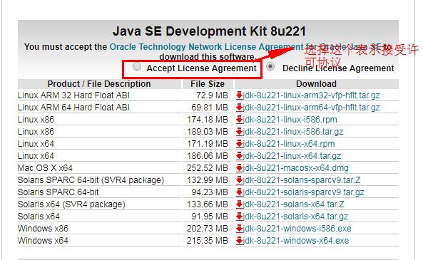The width and height of the screenshot is (423, 260).
Task: Click the 72.9 MB file size
Action: click(x=212, y=95)
